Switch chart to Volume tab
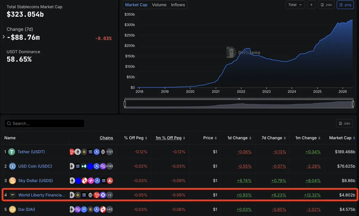Viewport: 359px width, 216px height. point(159,5)
